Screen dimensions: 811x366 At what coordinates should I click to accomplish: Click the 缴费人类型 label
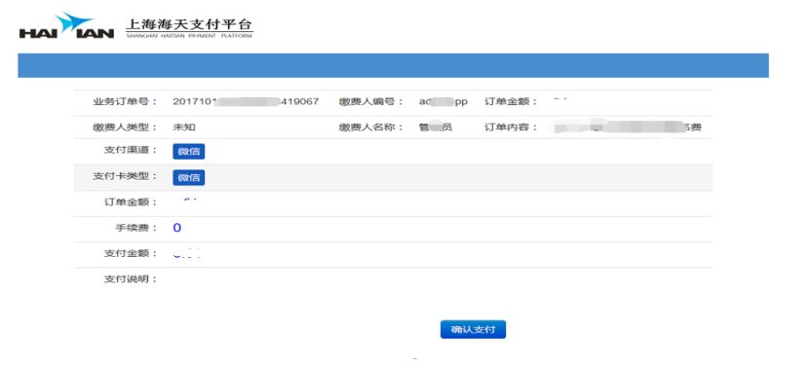125,127
